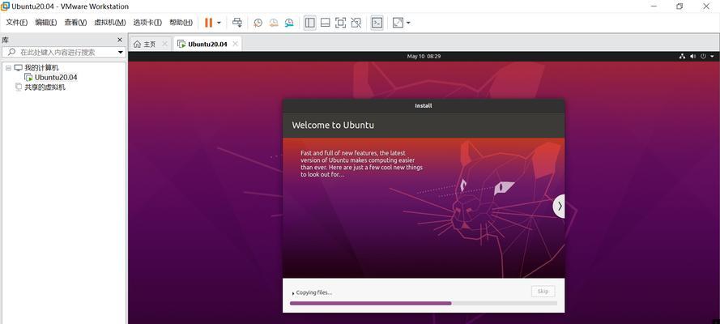Open the Ubuntu clock showing May 10 08:29
Viewport: 720px width, 324px height.
tap(424, 57)
